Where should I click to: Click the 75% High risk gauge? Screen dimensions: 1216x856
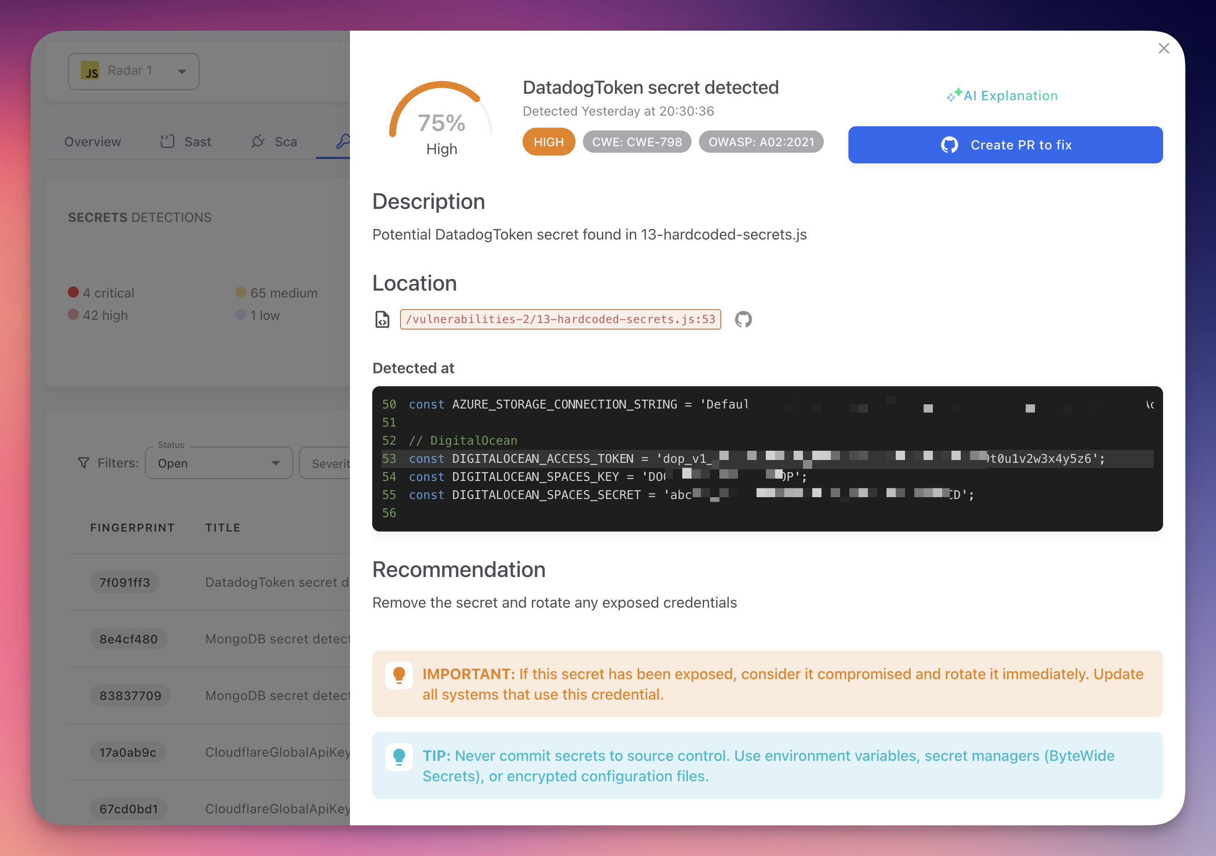(x=441, y=123)
